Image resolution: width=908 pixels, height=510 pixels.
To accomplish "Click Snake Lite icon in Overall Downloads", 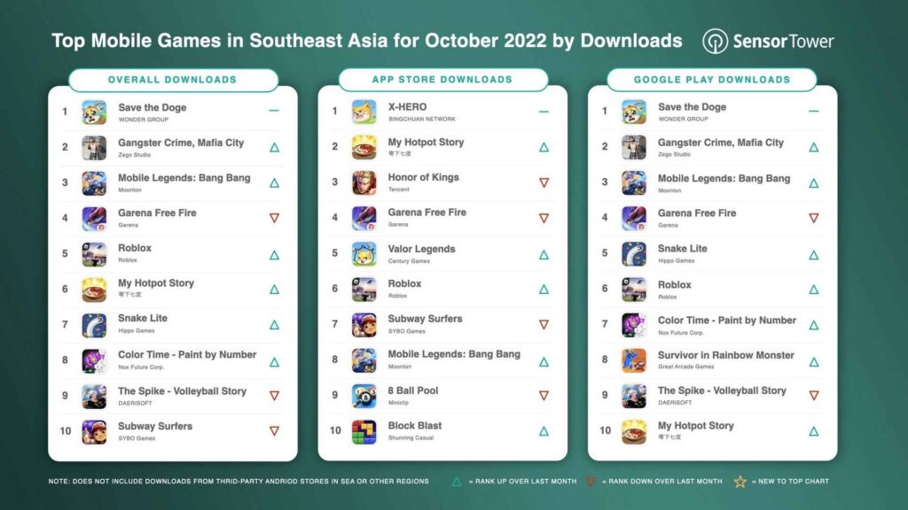I will (94, 325).
